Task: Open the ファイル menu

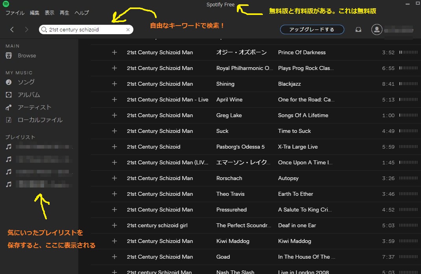Action: click(x=15, y=13)
